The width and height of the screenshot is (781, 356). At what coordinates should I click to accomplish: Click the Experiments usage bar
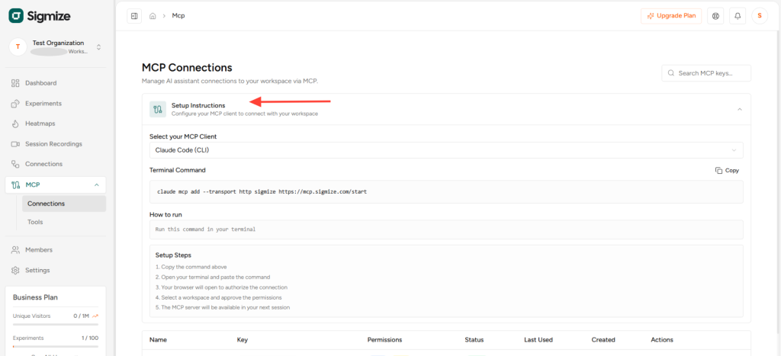click(x=56, y=346)
